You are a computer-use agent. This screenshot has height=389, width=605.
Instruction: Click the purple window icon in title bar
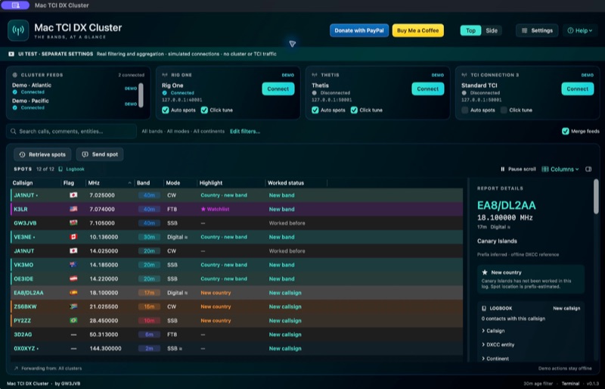click(15, 5)
